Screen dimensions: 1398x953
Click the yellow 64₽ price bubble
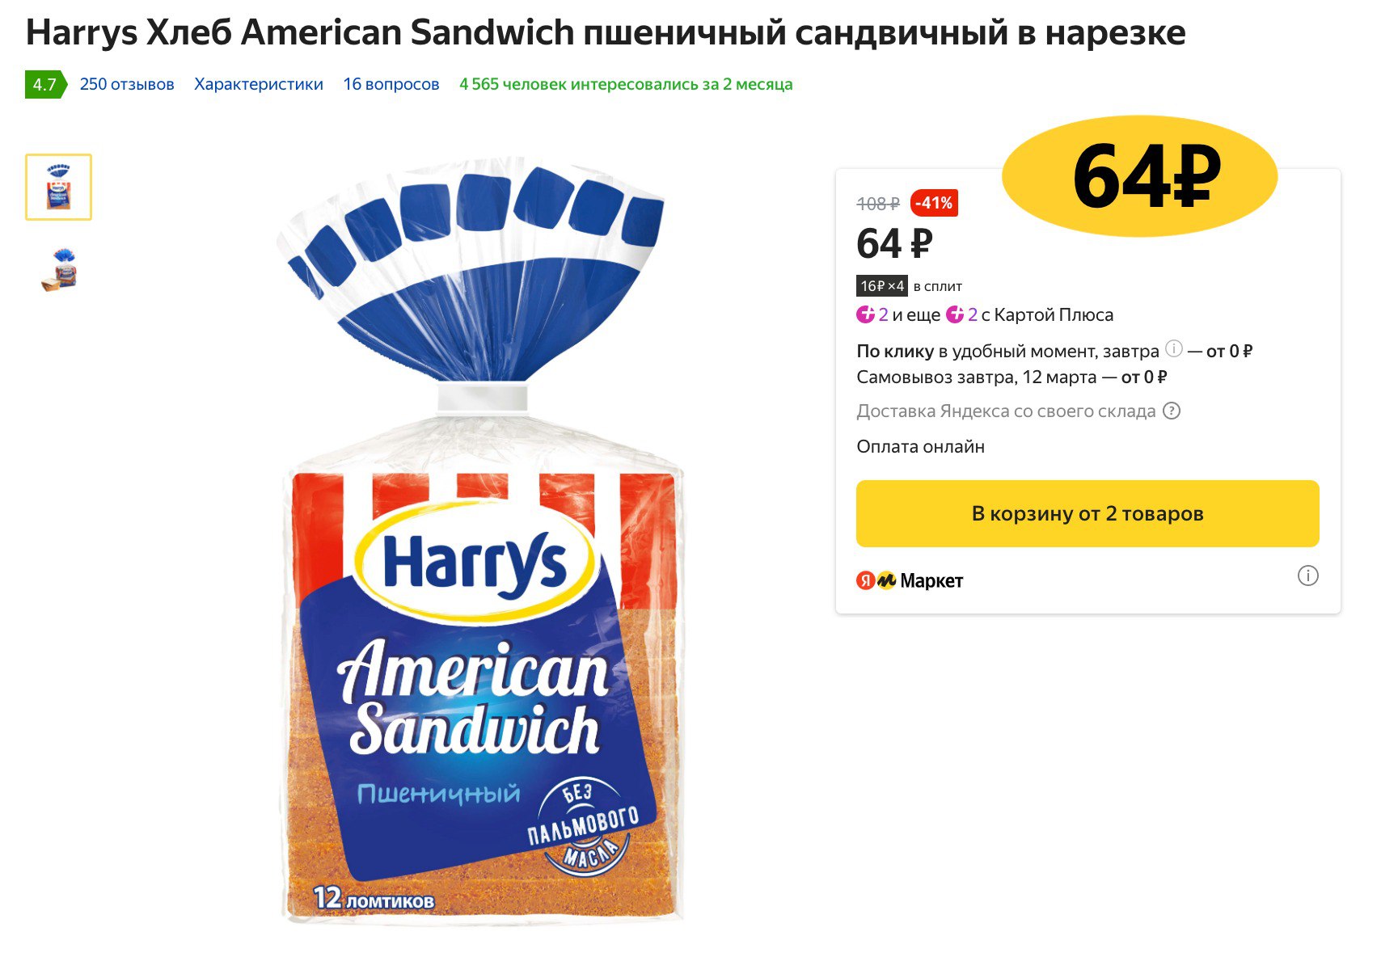[x=1140, y=176]
